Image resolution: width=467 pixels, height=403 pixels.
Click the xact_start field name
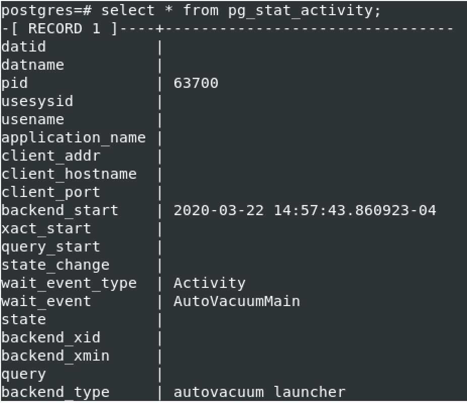[46, 229]
